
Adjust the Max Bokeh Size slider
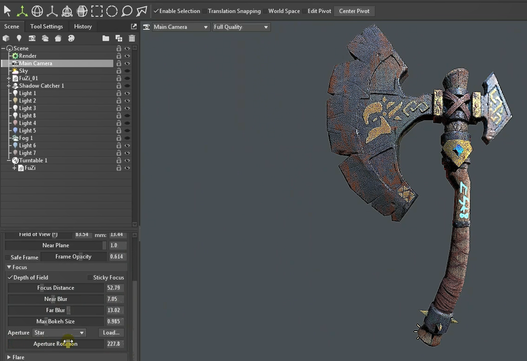coord(56,322)
